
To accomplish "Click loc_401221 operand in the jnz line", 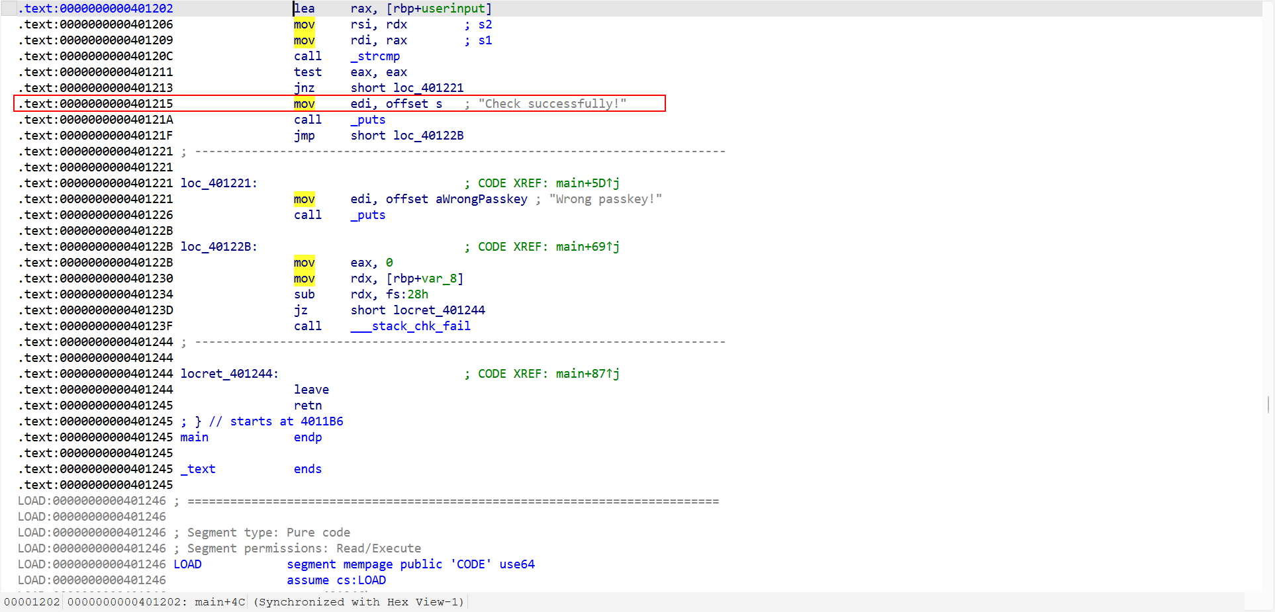I will (428, 88).
